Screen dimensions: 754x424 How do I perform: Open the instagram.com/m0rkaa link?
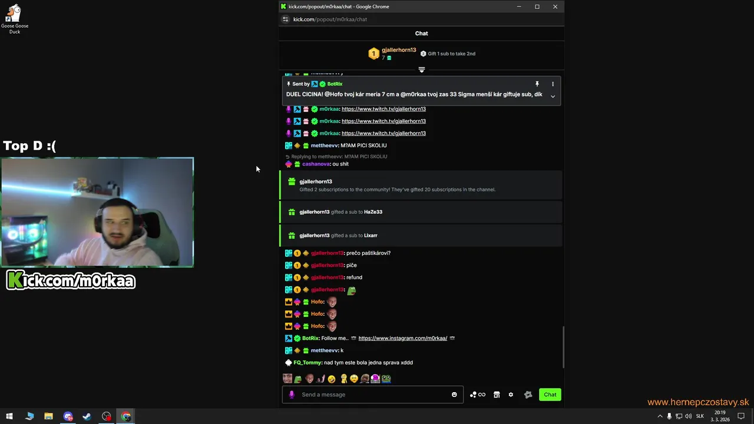[x=403, y=339]
